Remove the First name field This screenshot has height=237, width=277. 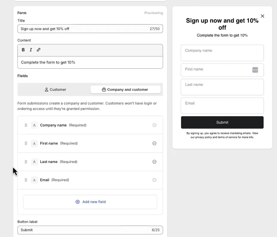(155, 143)
